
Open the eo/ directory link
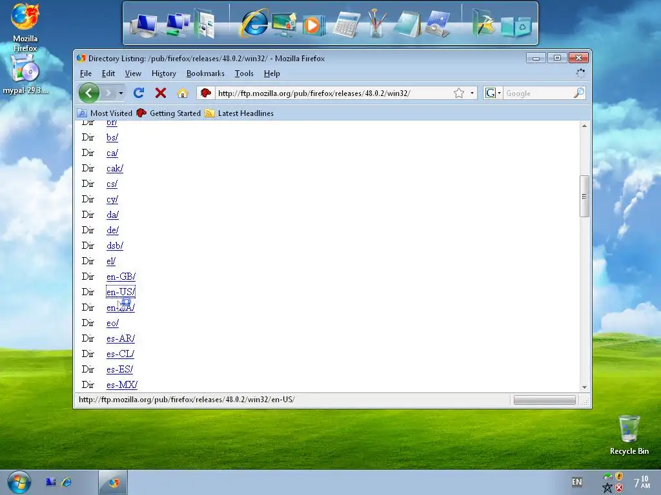(112, 323)
